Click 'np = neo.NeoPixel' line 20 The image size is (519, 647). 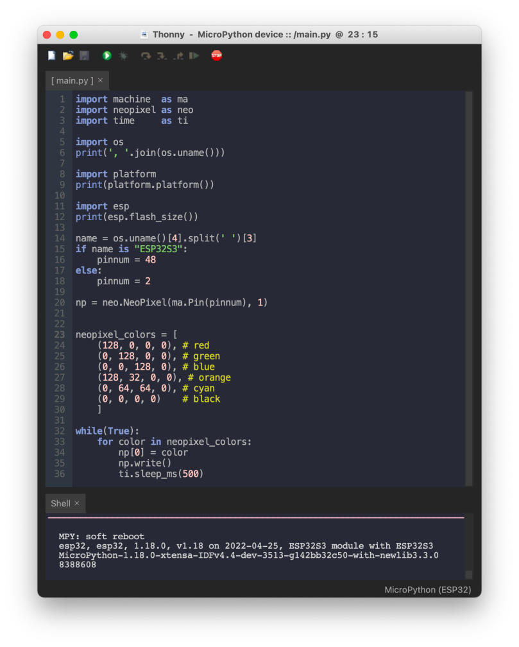pyautogui.click(x=172, y=303)
